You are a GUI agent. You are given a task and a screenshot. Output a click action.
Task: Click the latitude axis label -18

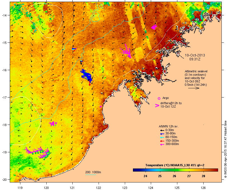(x=4, y=125)
